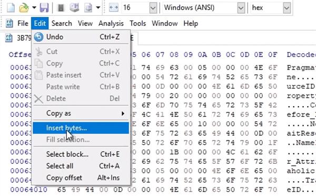The image size is (316, 196).
Task: Open the File menu
Action: [23, 23]
